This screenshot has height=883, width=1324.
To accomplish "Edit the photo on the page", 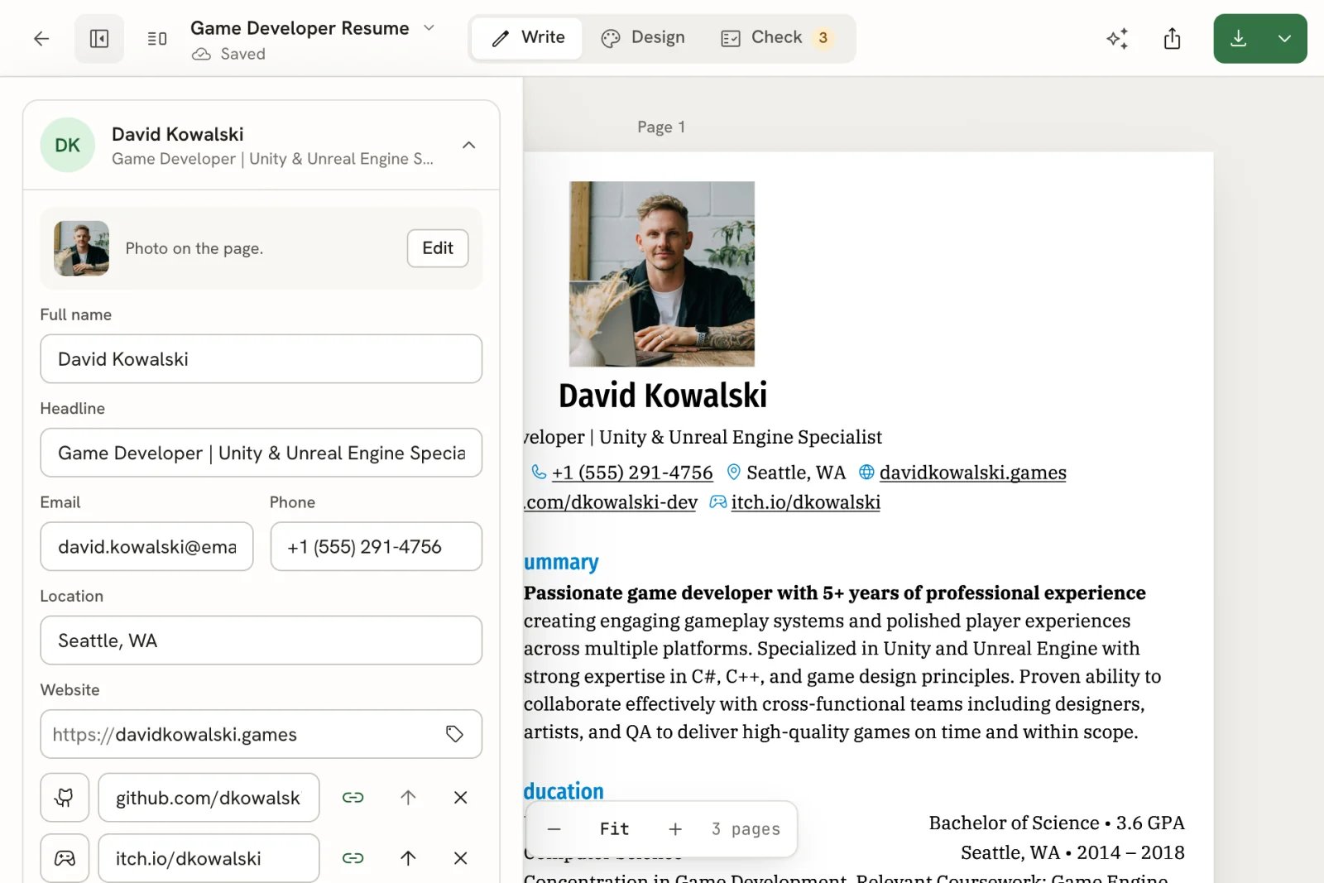I will [438, 248].
